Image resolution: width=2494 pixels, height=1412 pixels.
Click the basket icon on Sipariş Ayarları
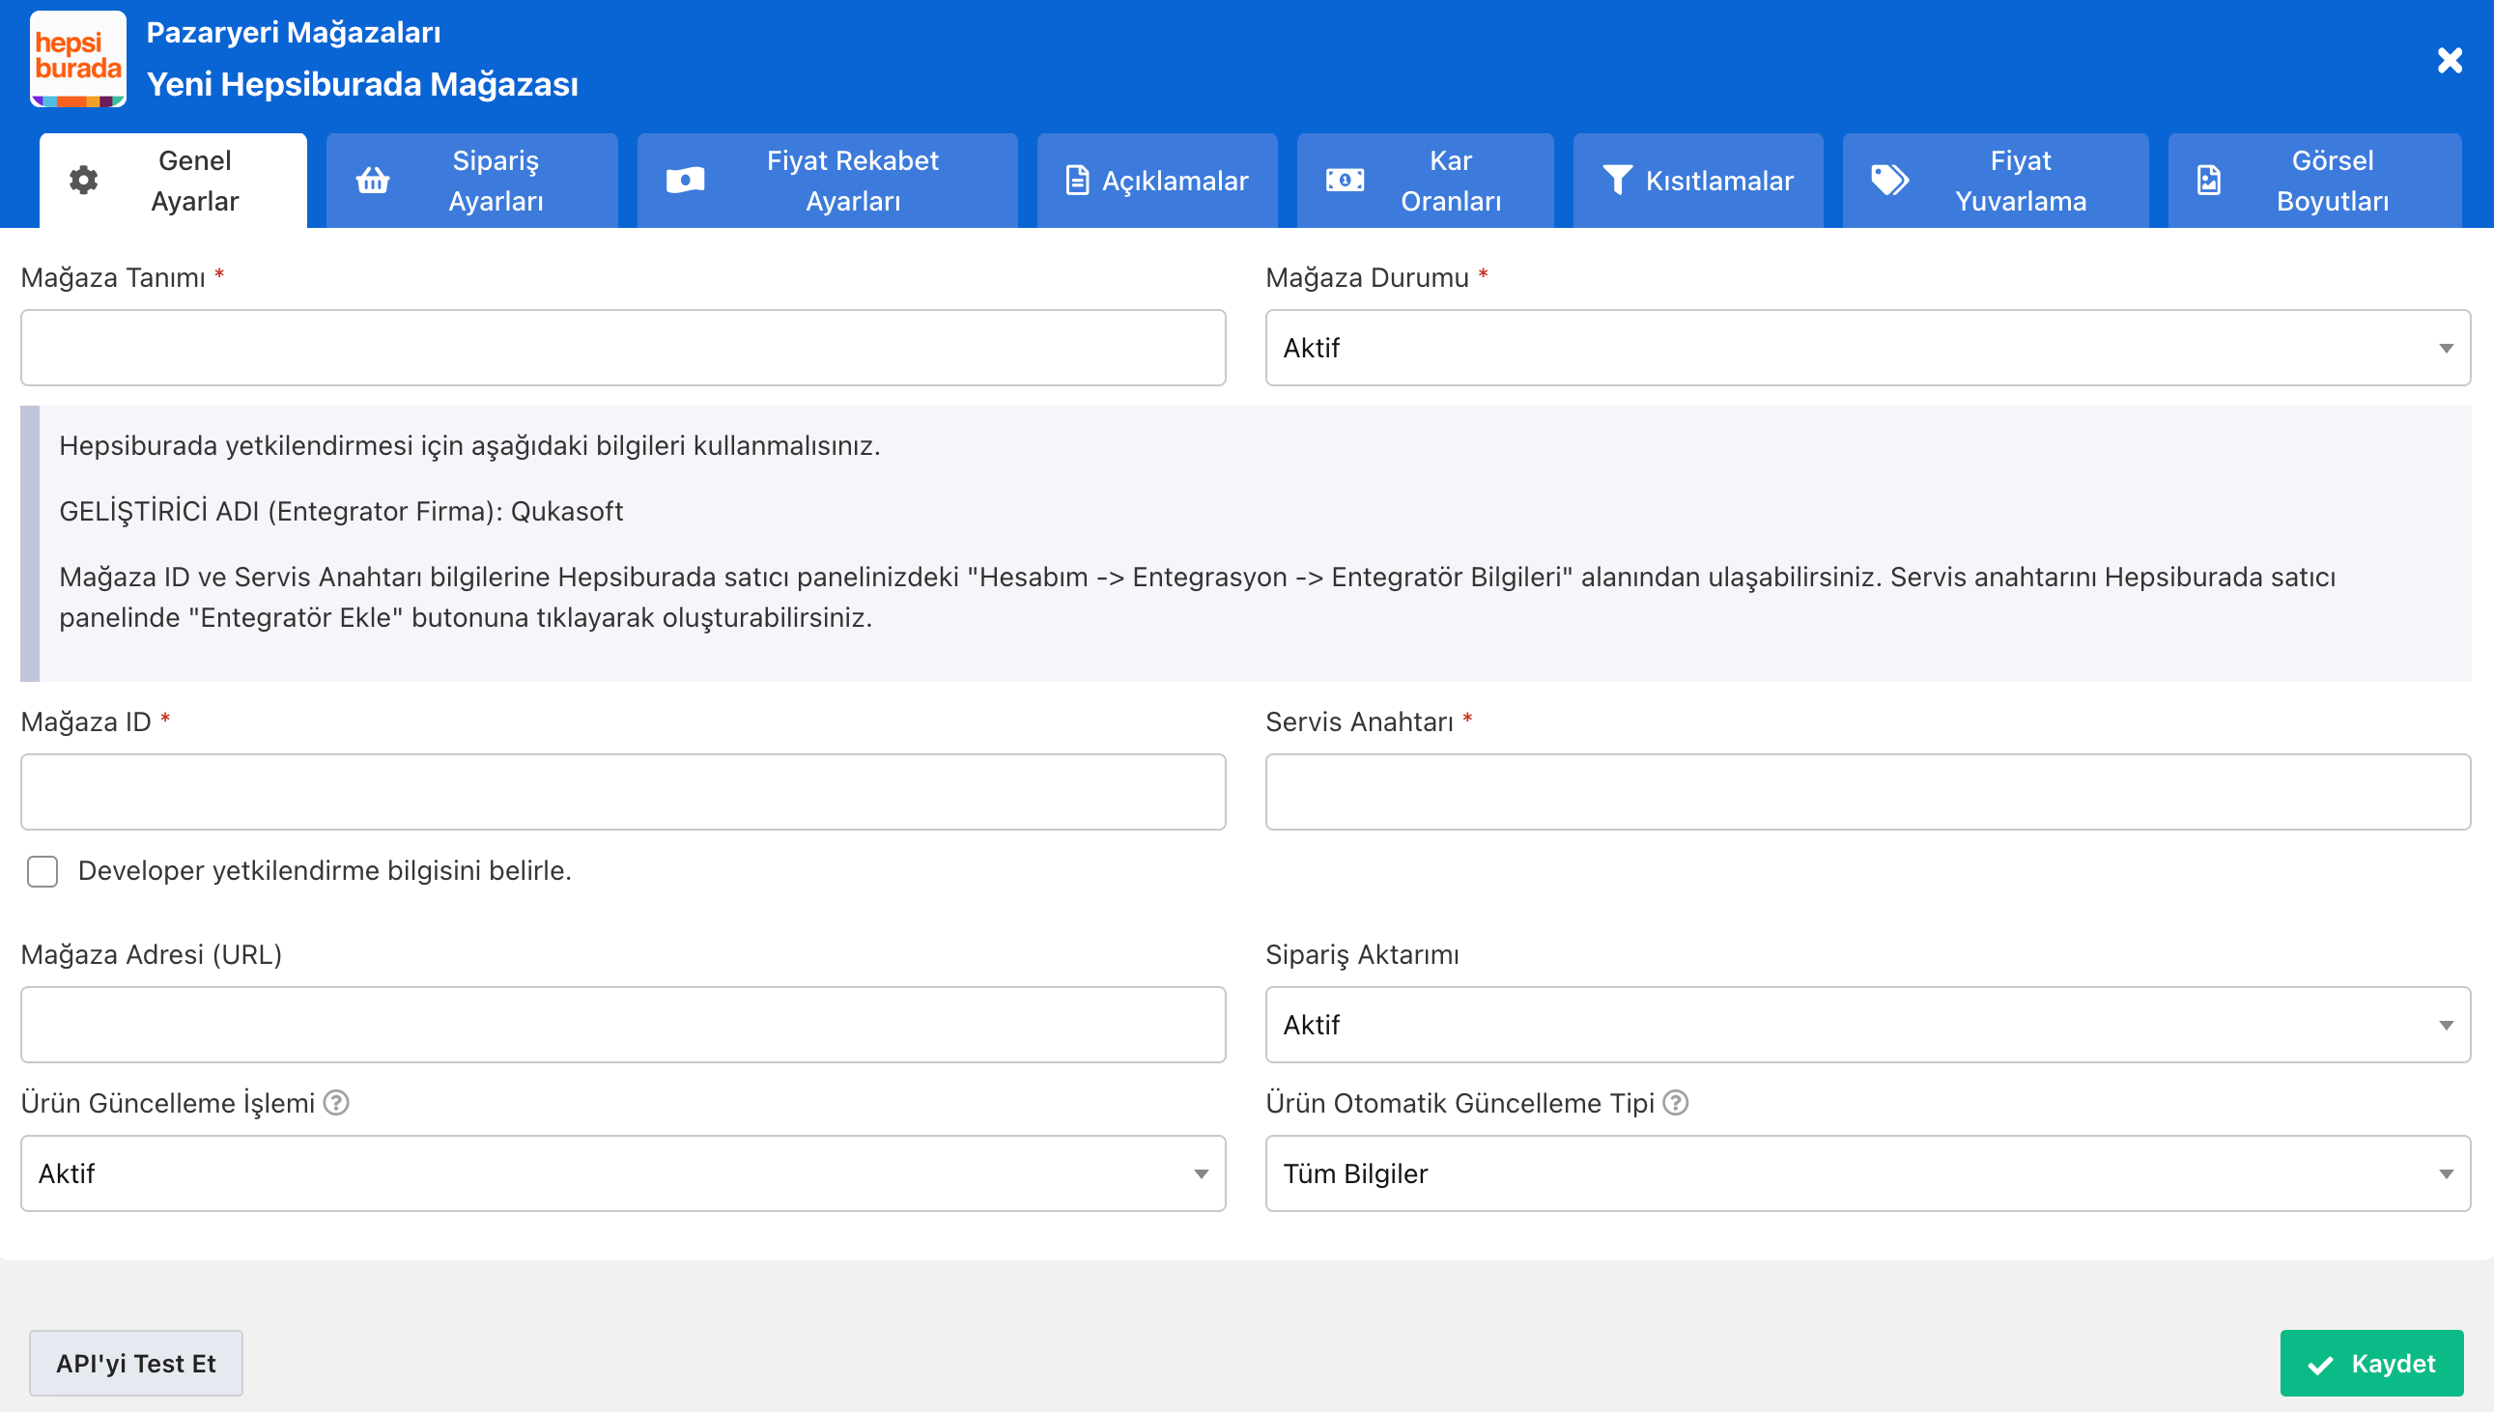coord(372,181)
